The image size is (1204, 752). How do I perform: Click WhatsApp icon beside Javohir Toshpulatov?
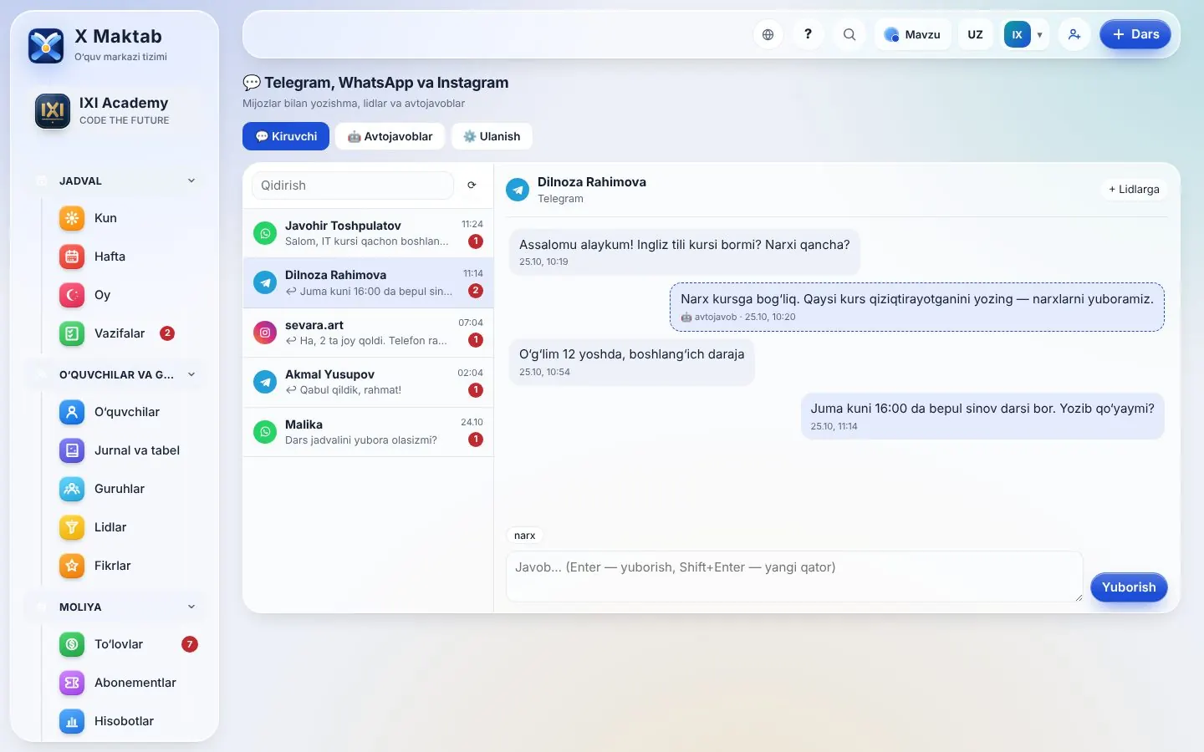click(x=265, y=233)
